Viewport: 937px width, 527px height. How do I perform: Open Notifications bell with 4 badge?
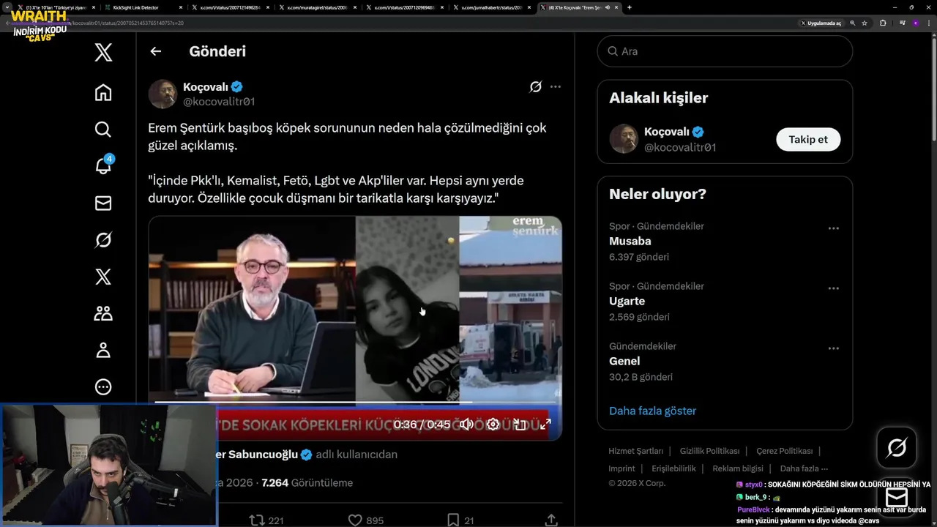click(103, 165)
